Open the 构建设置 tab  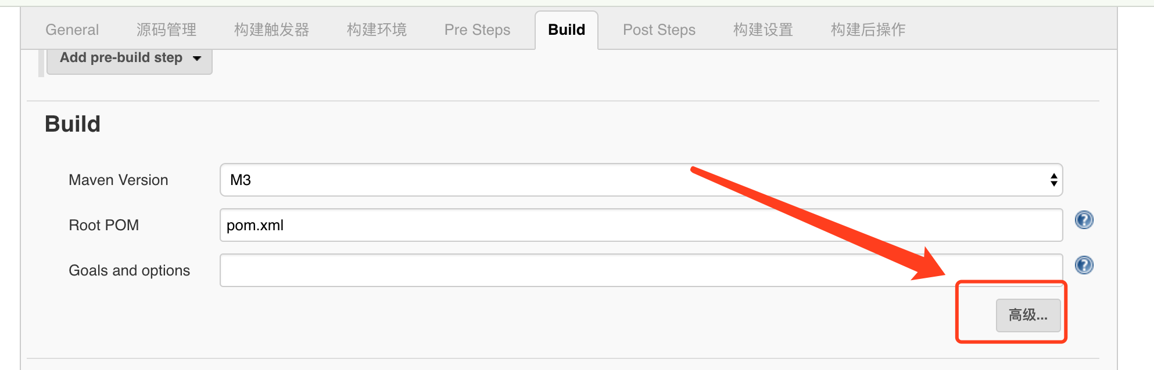[x=762, y=30]
